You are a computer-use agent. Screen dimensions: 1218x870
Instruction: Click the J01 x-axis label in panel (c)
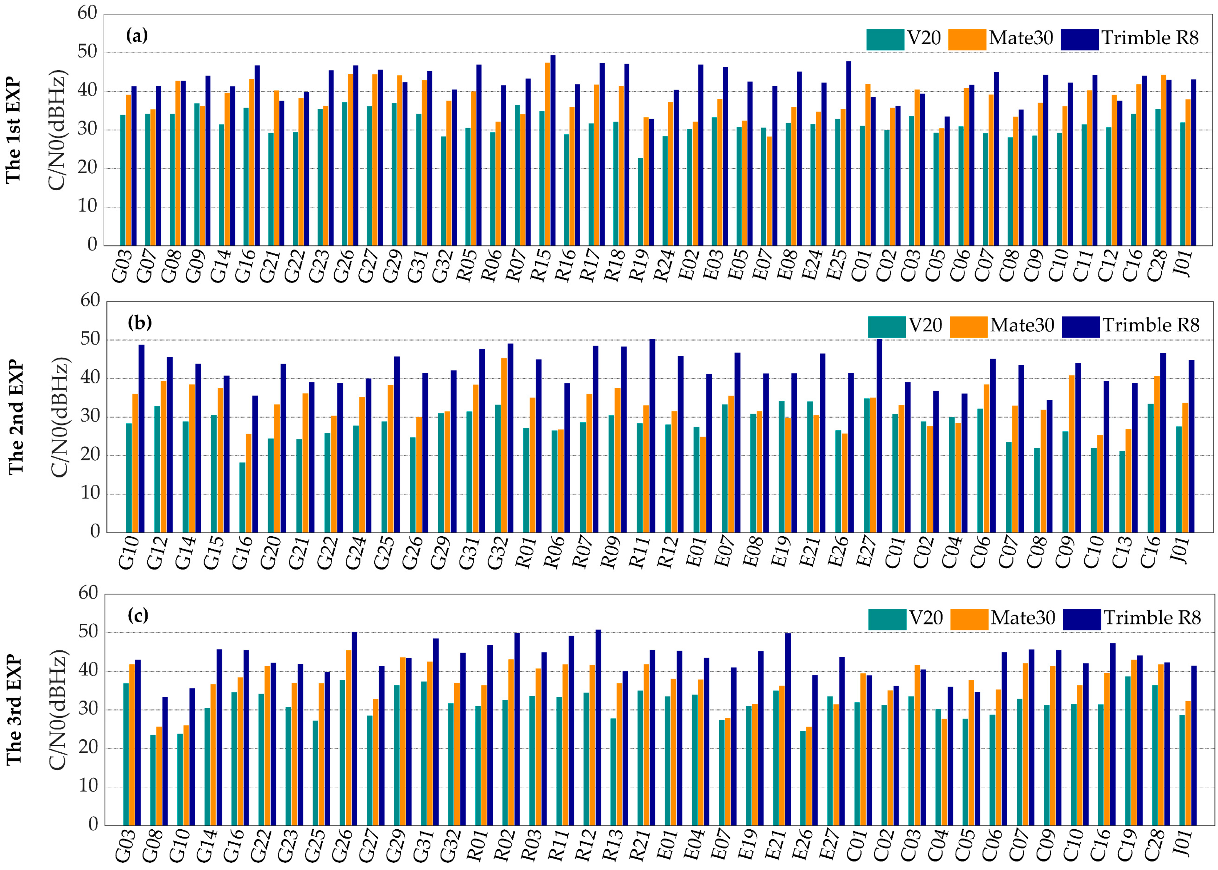1182,845
